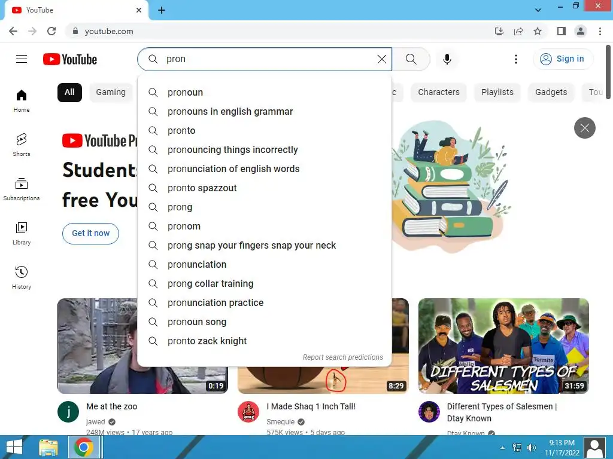Open Chrome's three-dot menu
Viewport: 613px width, 459px height.
point(600,31)
